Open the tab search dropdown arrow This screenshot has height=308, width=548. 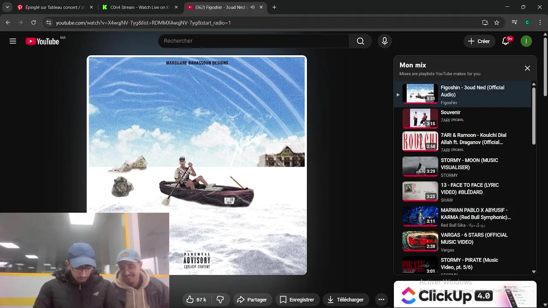pos(7,7)
